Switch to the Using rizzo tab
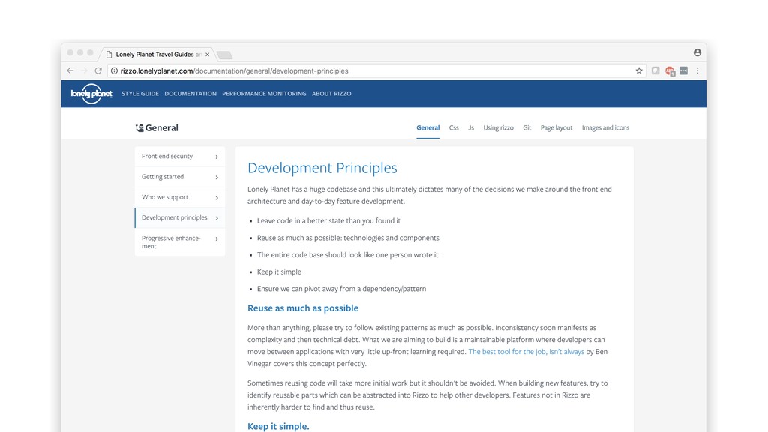This screenshot has width=768, height=432. (x=498, y=127)
